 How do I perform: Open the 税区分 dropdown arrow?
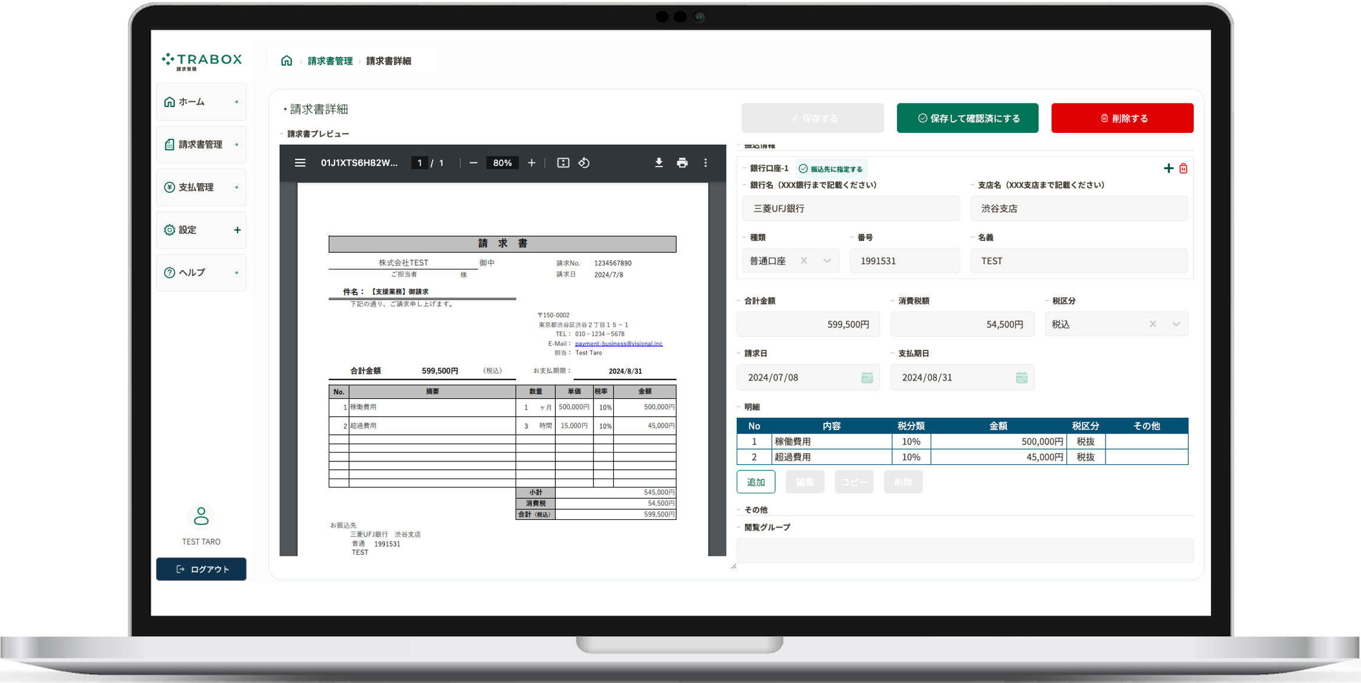(1176, 324)
